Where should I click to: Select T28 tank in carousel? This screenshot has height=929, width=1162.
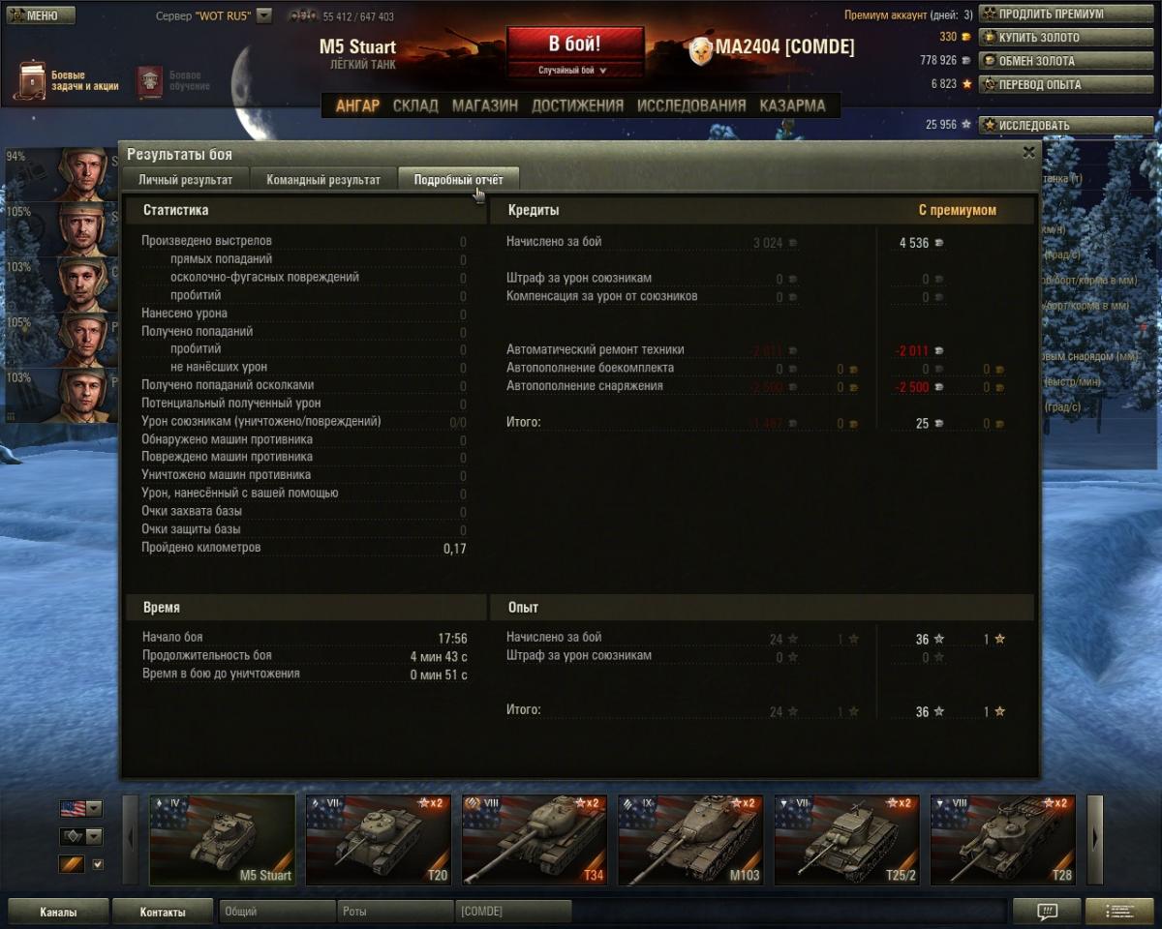[x=1003, y=840]
